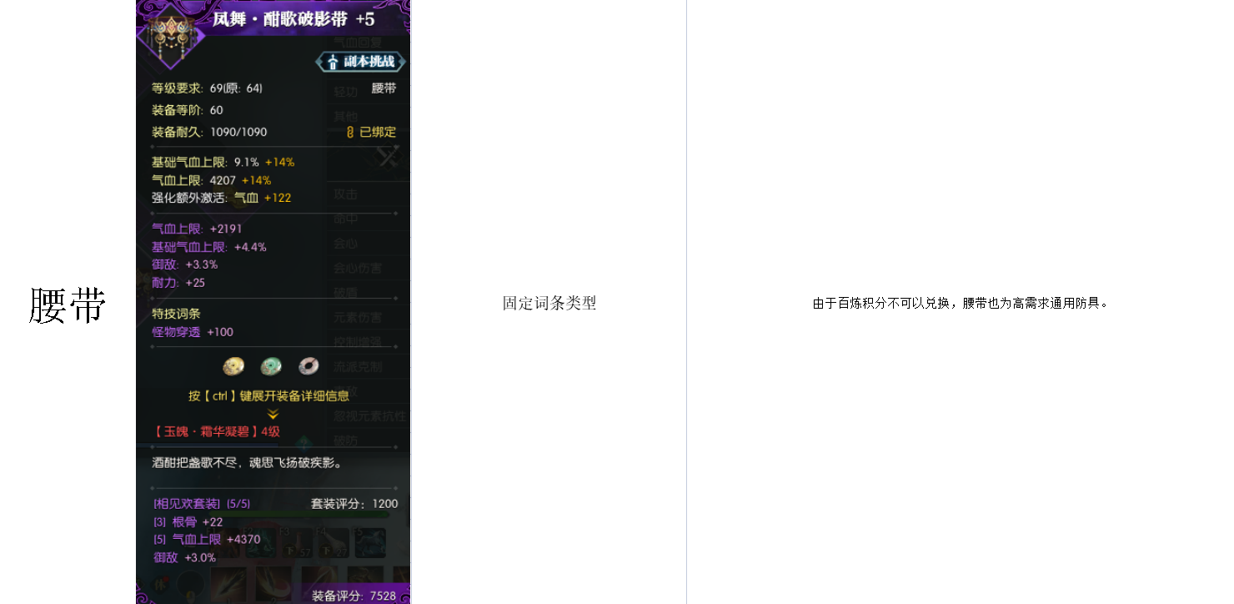Click the circular 休 status icon
The width and height of the screenshot is (1234, 604).
click(162, 586)
